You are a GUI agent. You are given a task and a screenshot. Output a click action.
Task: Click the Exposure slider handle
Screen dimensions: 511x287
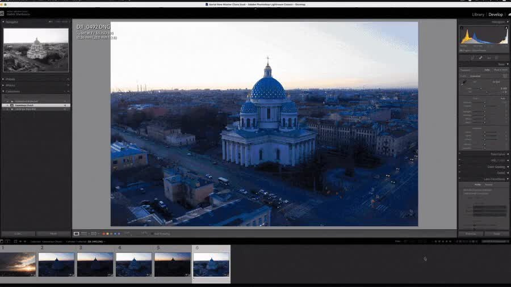485,103
